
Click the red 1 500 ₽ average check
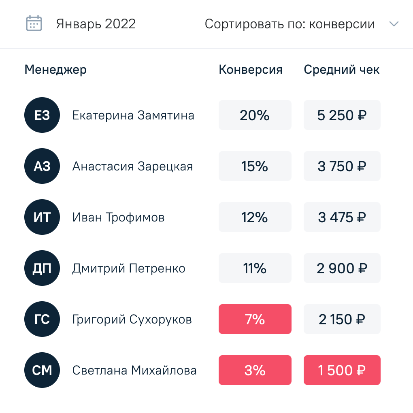[342, 370]
